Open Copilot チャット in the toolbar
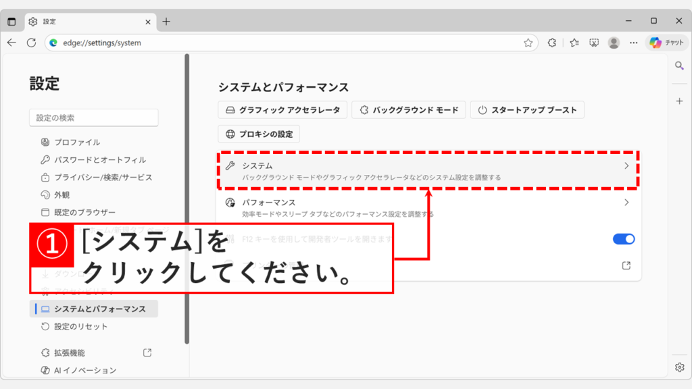This screenshot has height=389, width=692. [x=665, y=42]
